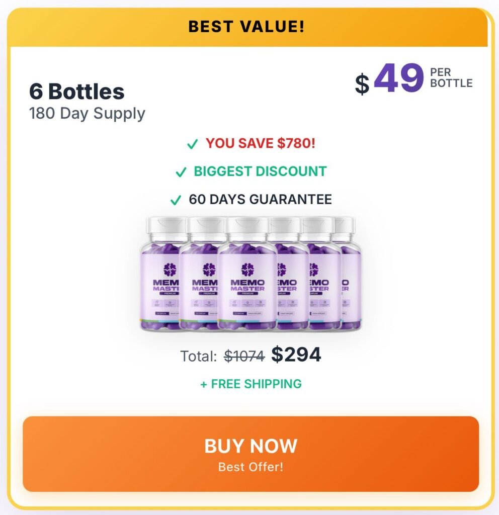This screenshot has height=515, width=499.
Task: Click the purple 49 price number
Action: click(398, 78)
